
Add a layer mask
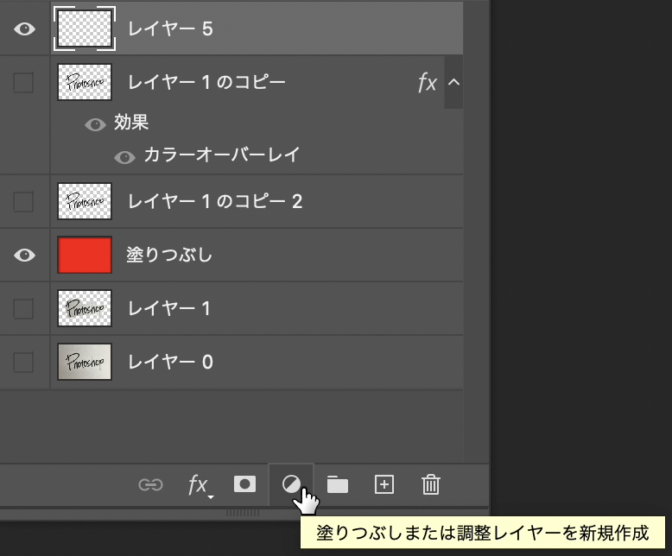244,485
